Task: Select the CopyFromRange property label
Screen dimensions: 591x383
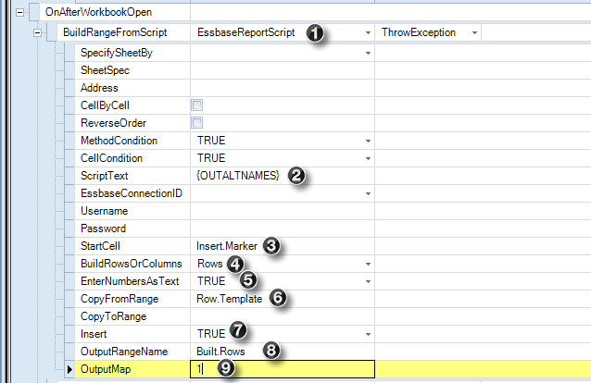Action: point(119,299)
